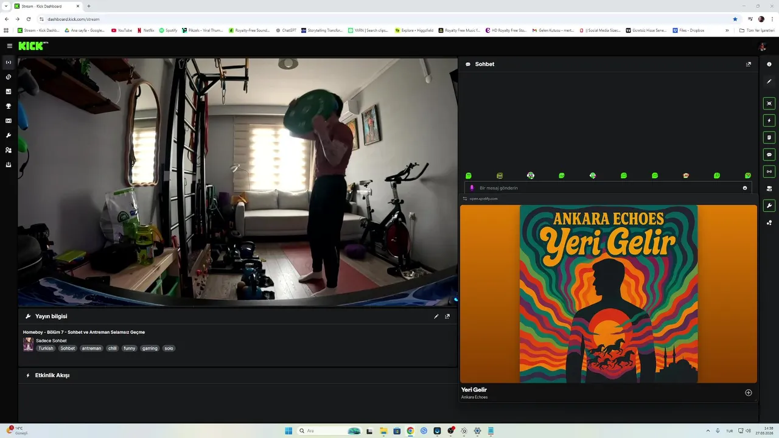The height and width of the screenshot is (438, 779).
Task: Open the YouTube bookmark
Action: click(122, 30)
